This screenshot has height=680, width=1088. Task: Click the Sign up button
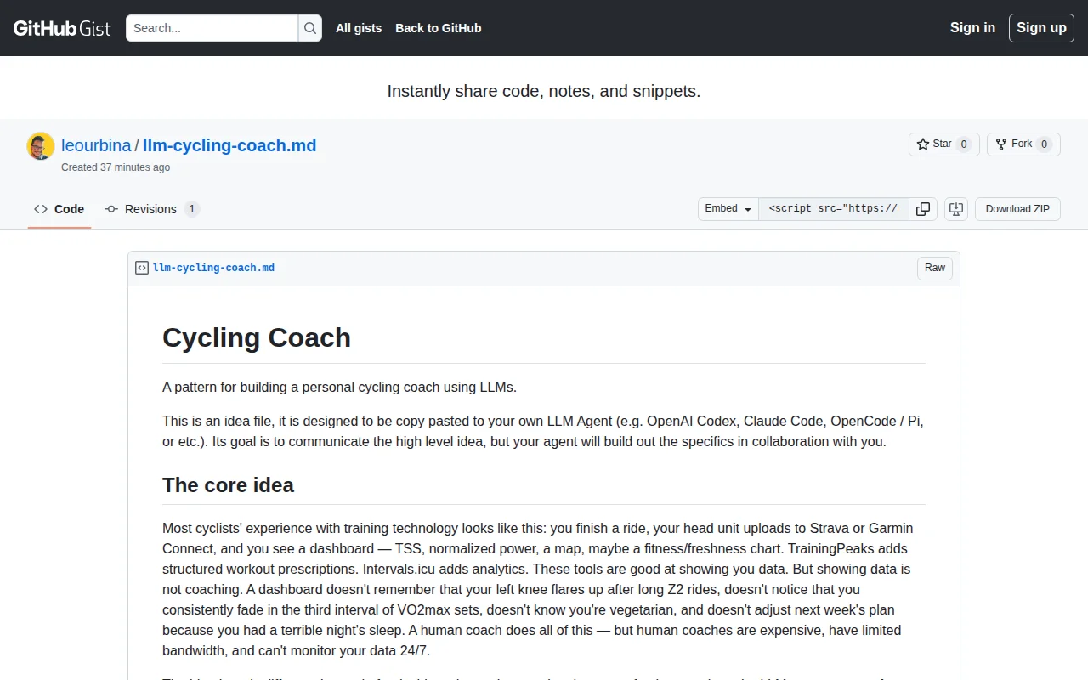[1041, 27]
